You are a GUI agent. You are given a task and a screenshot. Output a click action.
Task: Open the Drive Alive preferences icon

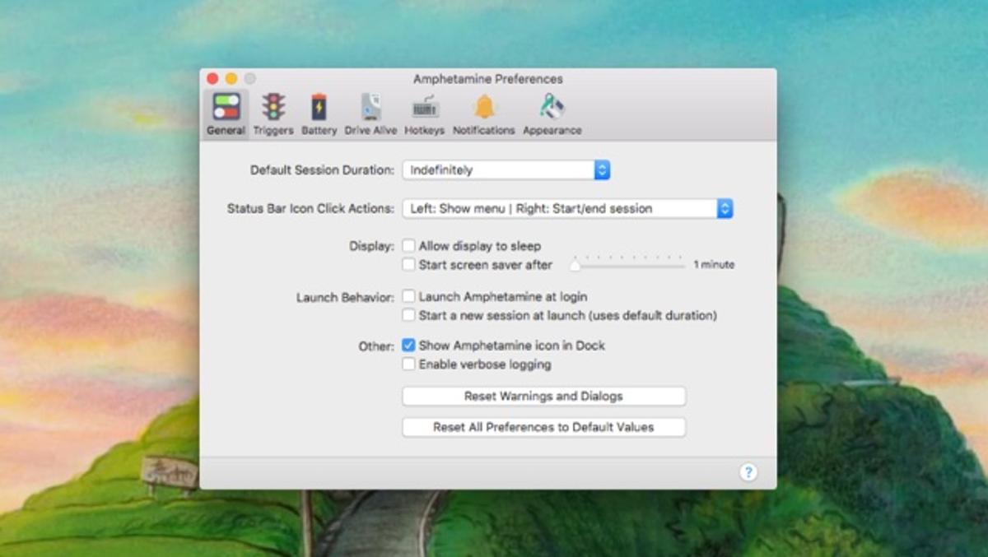pyautogui.click(x=370, y=108)
